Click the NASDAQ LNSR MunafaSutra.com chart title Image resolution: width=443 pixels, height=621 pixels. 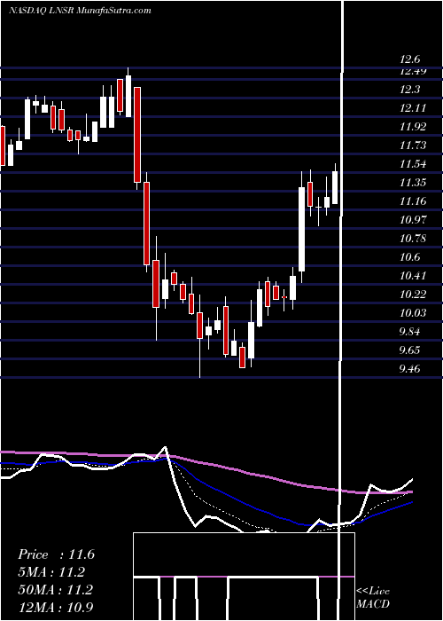pyautogui.click(x=80, y=11)
